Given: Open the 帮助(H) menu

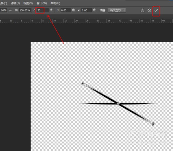Looking at the screenshot, I should tap(55, 3).
